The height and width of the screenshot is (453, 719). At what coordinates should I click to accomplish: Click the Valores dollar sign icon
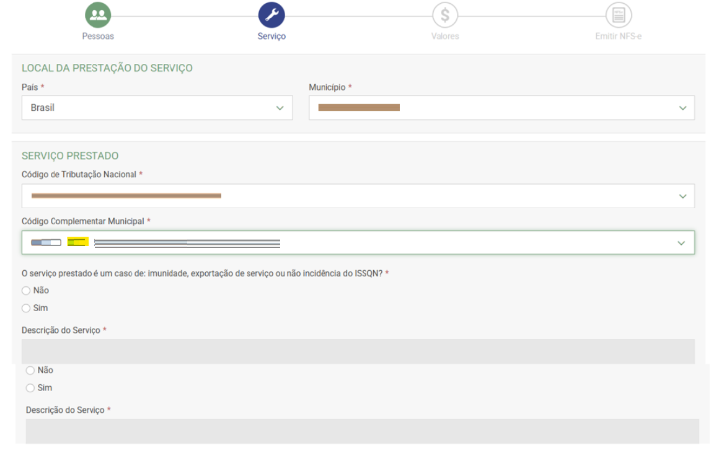pos(445,15)
